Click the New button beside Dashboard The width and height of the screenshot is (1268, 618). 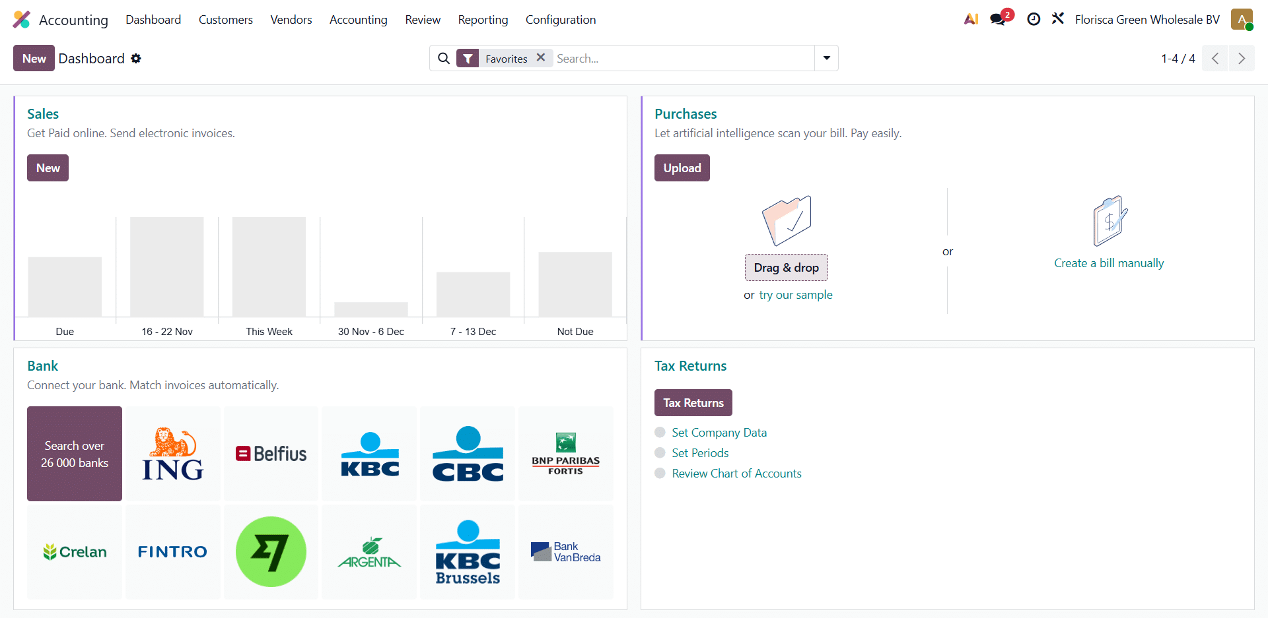click(34, 58)
